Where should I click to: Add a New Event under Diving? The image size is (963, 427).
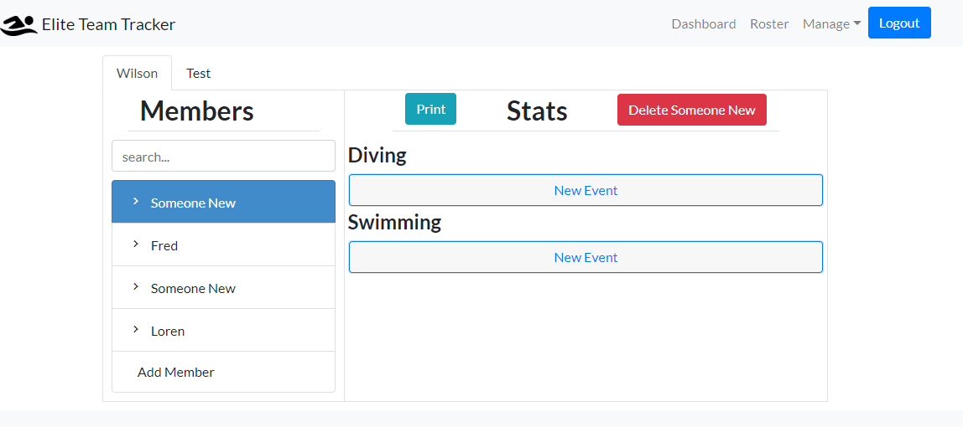tap(586, 190)
